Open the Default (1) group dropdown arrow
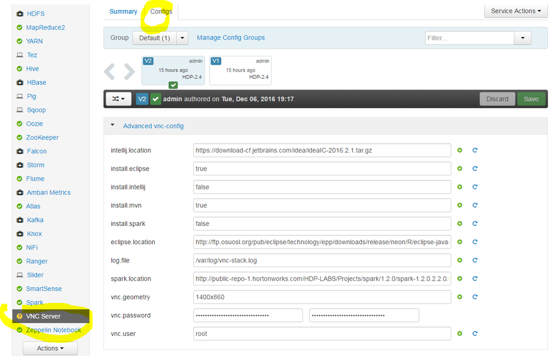This screenshot has width=558, height=356. pos(182,38)
